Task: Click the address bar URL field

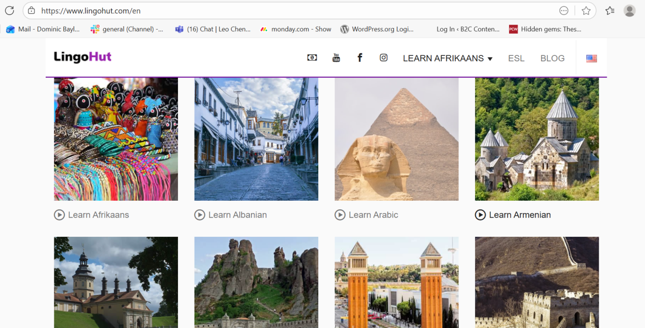Action: click(x=290, y=11)
